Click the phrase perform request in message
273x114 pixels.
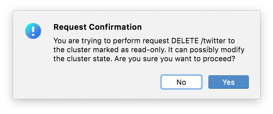pos(141,41)
